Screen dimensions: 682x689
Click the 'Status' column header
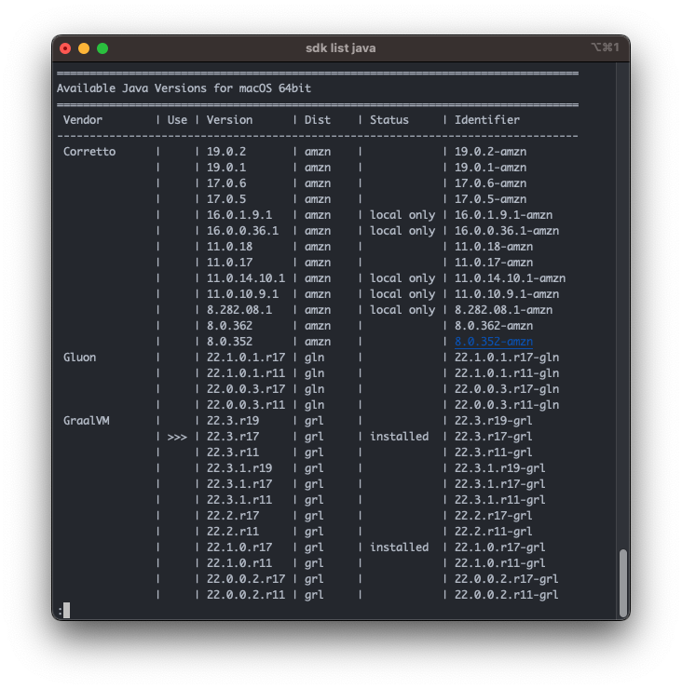[389, 120]
